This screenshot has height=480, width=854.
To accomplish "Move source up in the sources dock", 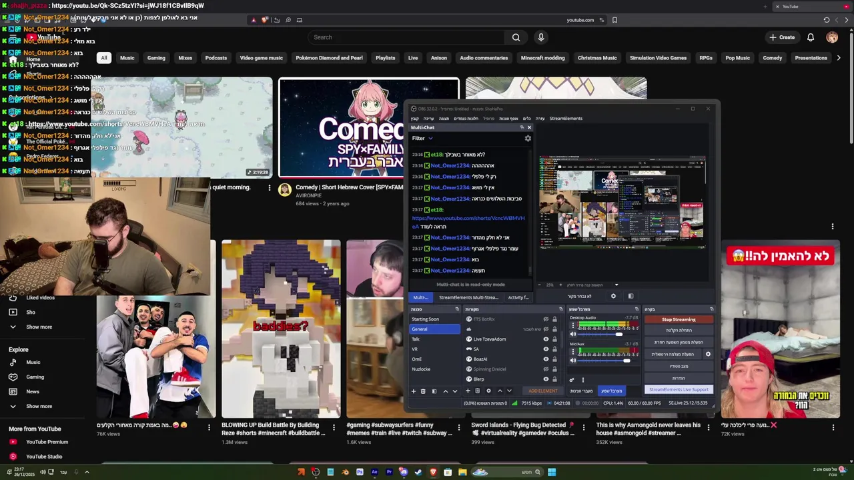I will coord(500,391).
